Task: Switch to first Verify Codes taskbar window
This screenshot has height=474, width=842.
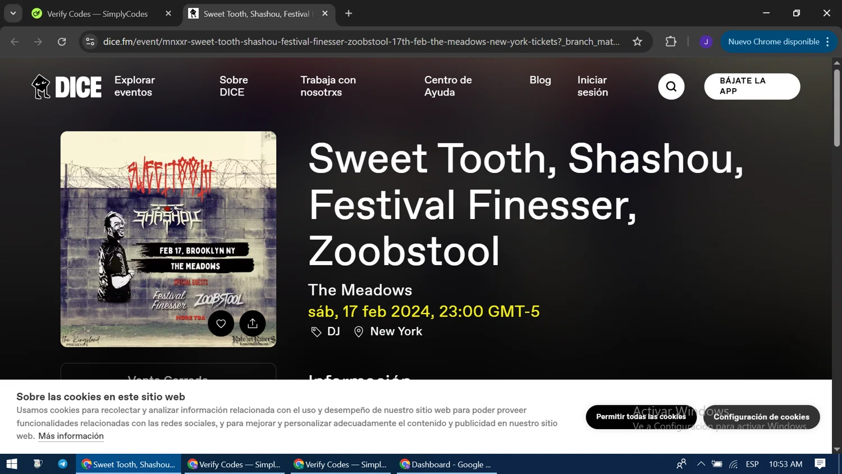Action: [x=234, y=464]
